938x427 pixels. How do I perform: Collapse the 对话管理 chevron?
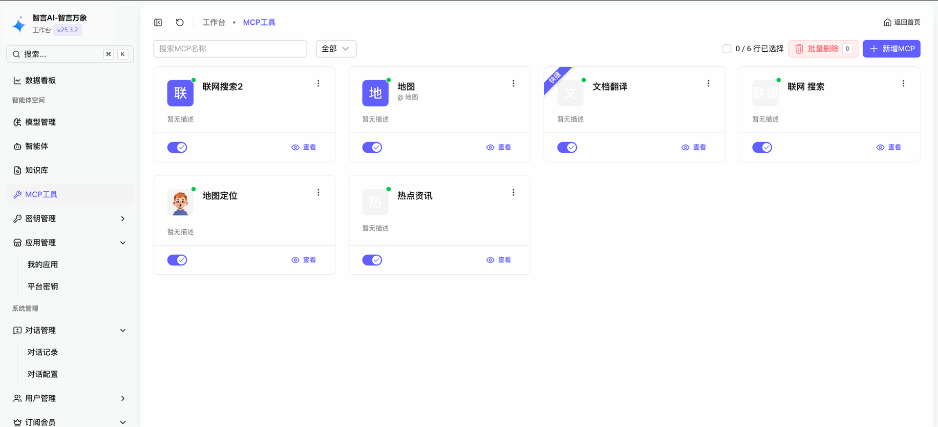tap(123, 330)
